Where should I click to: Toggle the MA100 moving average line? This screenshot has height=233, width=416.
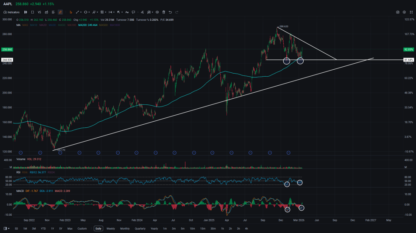72,25
